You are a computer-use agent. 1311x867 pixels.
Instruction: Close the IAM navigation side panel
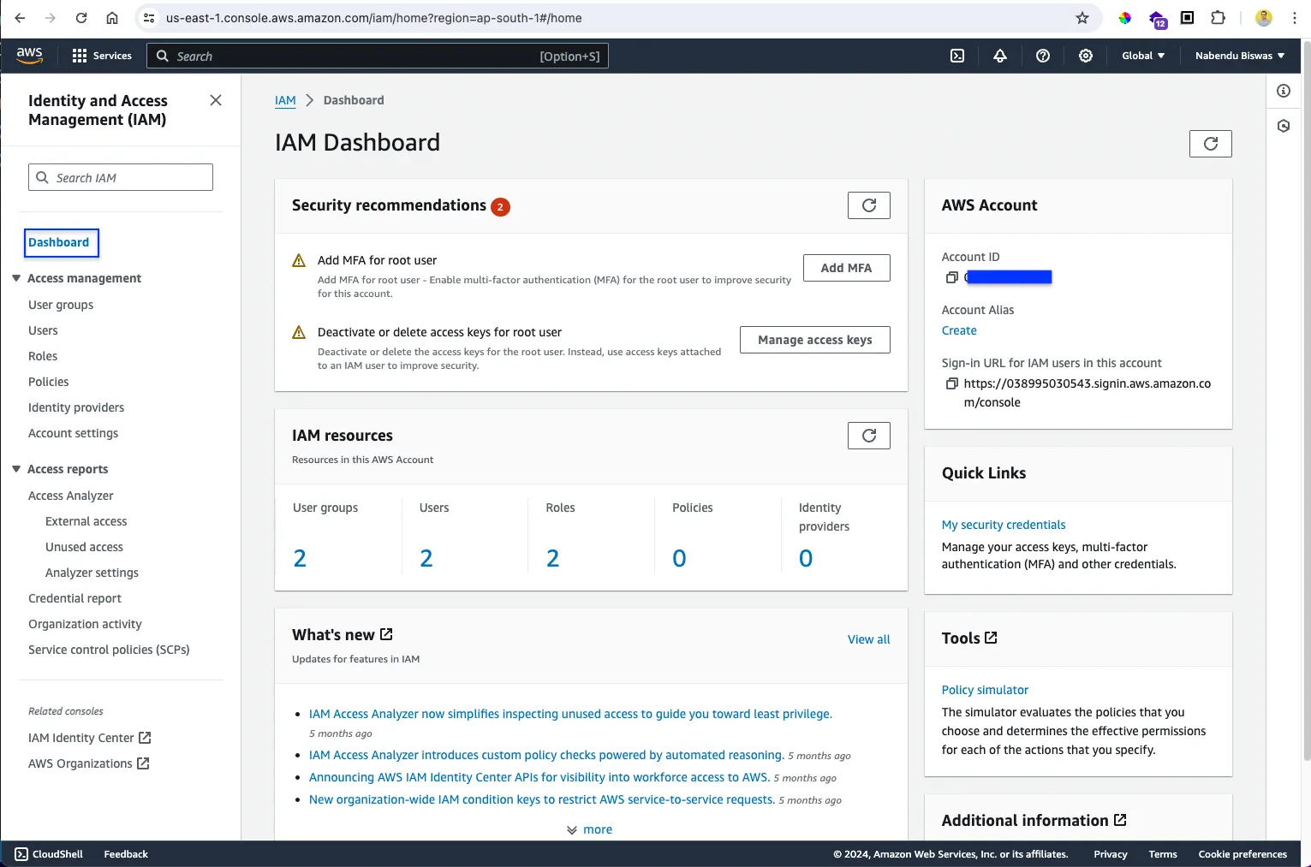click(216, 100)
